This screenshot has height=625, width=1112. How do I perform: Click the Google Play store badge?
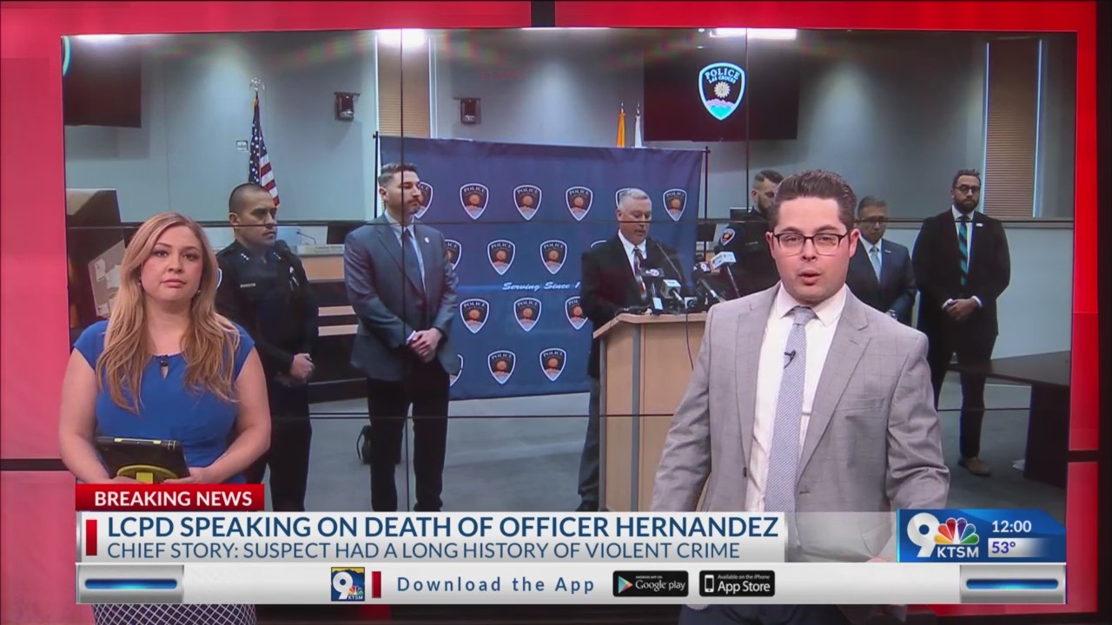click(x=650, y=584)
